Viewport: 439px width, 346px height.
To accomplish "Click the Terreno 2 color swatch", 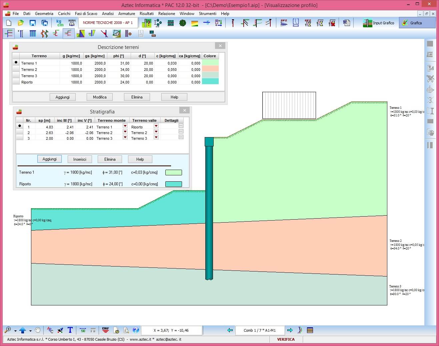I will tap(210, 69).
